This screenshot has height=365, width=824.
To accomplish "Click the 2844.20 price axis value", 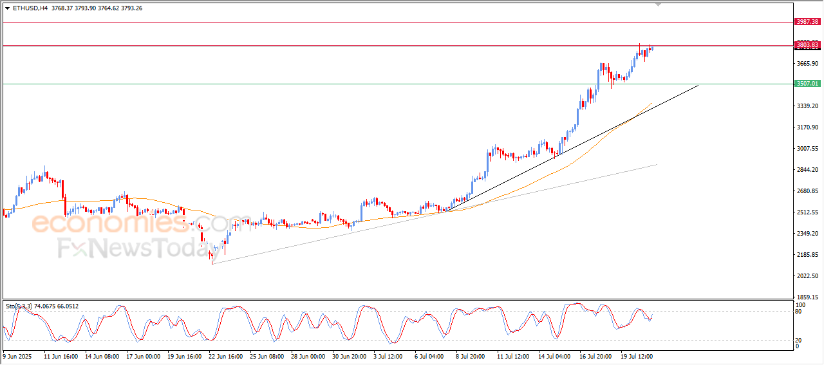I will (x=807, y=170).
